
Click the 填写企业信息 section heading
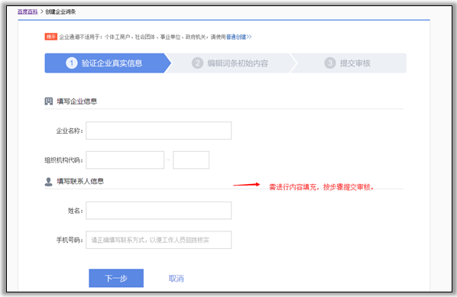coord(77,102)
